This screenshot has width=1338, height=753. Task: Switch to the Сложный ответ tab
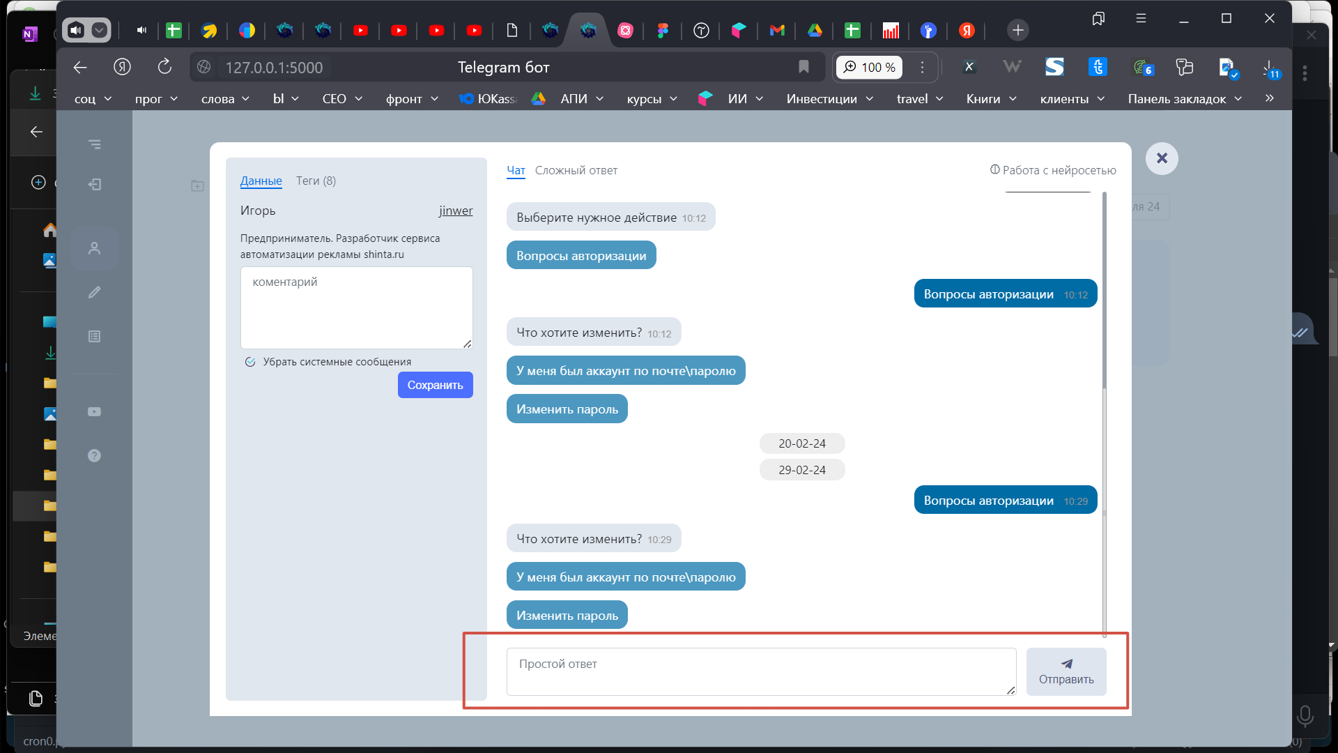click(576, 170)
